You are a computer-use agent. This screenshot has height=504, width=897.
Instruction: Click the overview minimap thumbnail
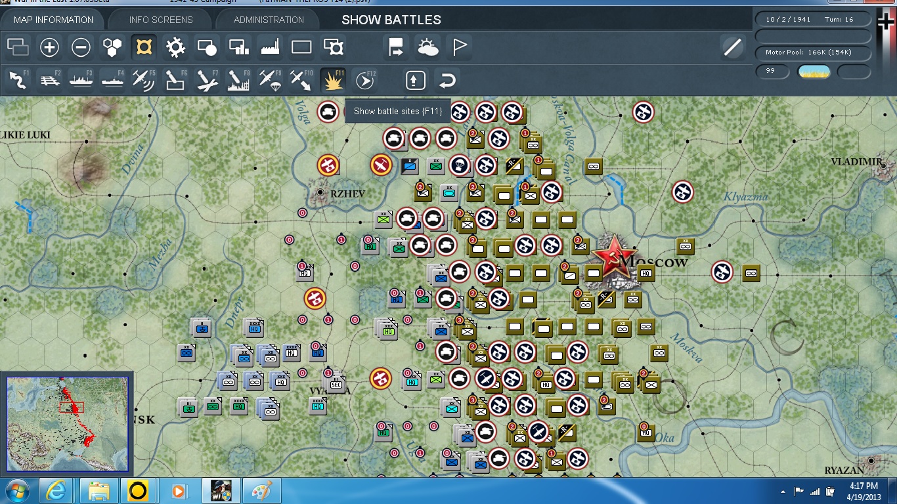pos(68,424)
